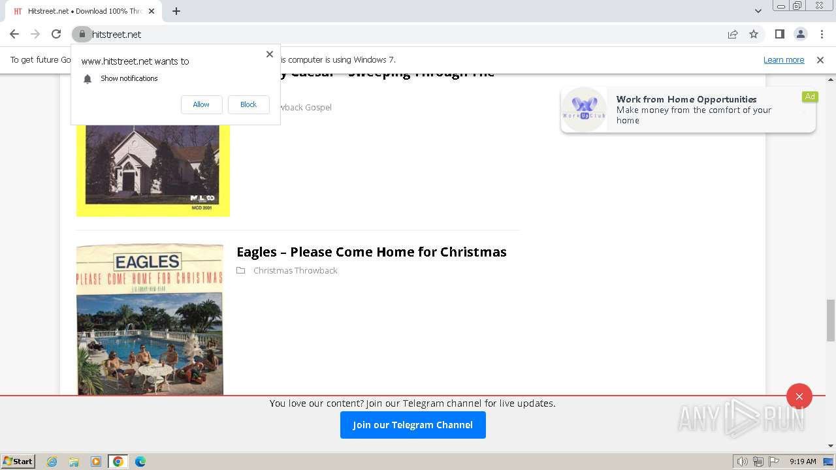Launch Internet Explorer from the taskbar

tap(52, 462)
